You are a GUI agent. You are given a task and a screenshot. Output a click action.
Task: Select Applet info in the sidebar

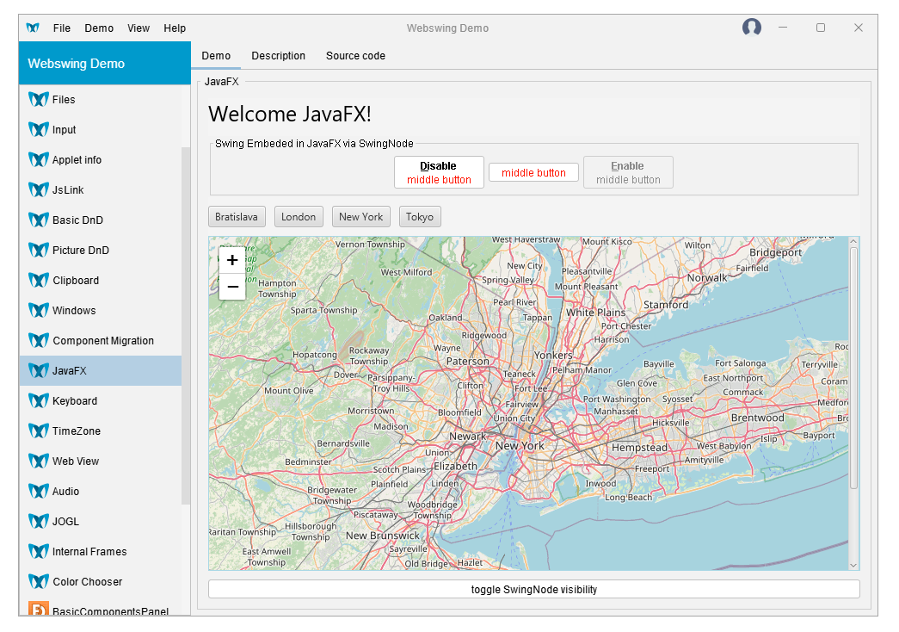pyautogui.click(x=101, y=159)
